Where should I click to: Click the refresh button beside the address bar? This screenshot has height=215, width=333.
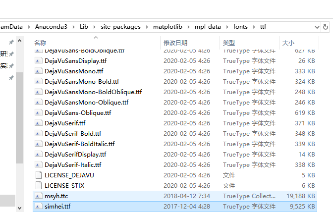pos(325,27)
